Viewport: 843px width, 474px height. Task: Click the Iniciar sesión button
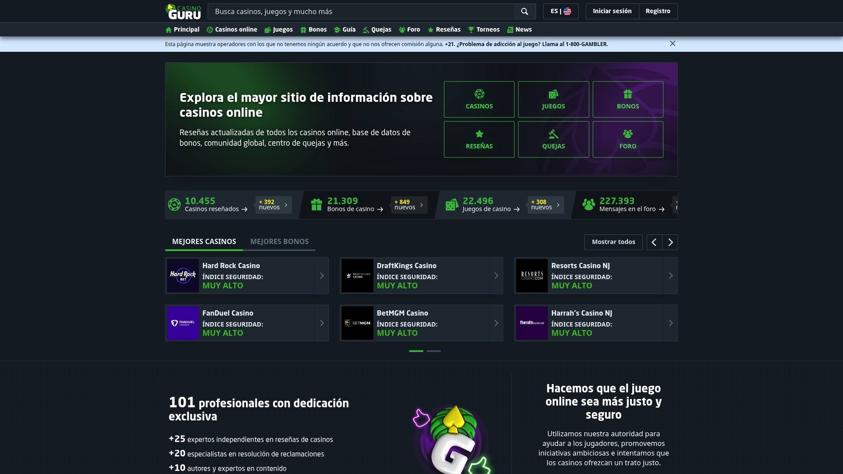pyautogui.click(x=612, y=11)
